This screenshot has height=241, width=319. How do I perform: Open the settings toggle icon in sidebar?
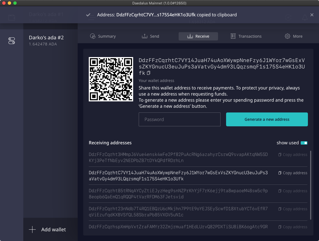(12, 41)
